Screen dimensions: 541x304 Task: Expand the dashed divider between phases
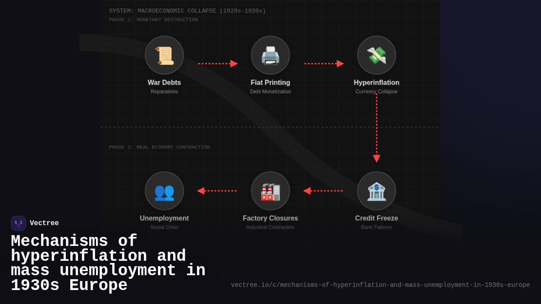(x=270, y=127)
